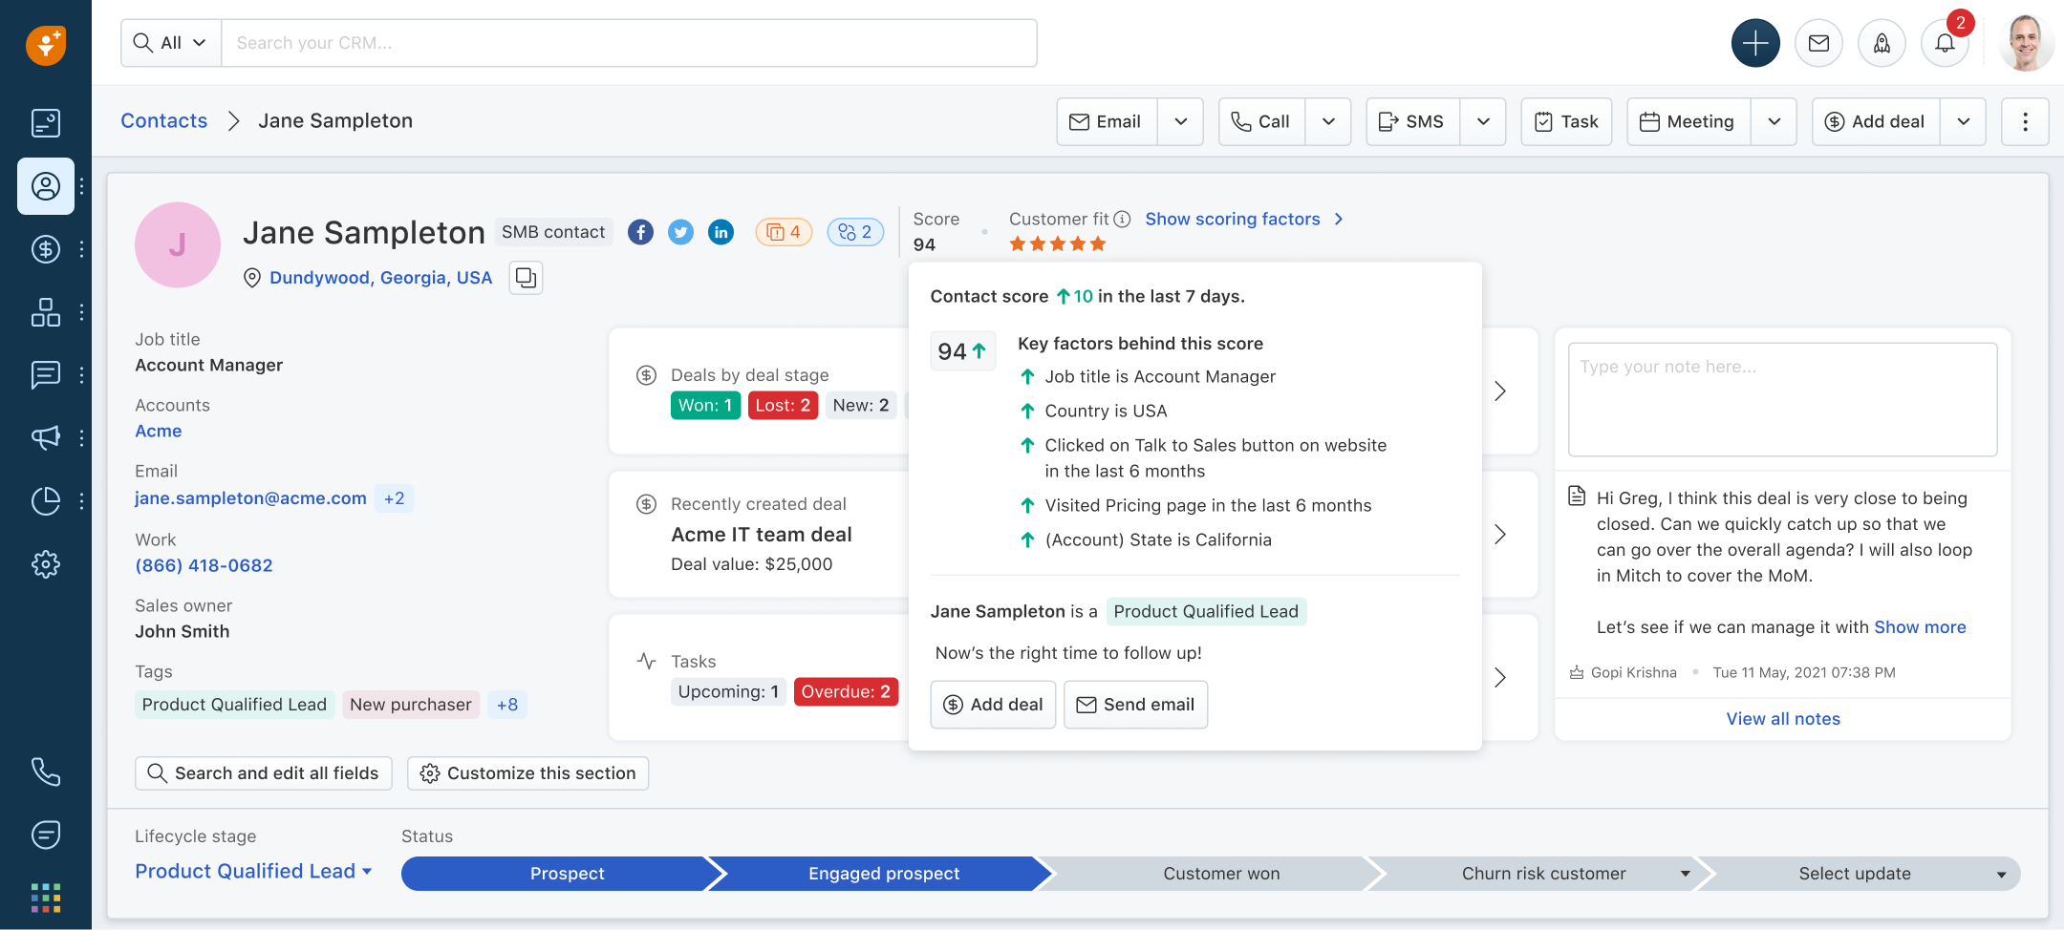Open the three-dot overflow menu near Add deal

click(2025, 121)
